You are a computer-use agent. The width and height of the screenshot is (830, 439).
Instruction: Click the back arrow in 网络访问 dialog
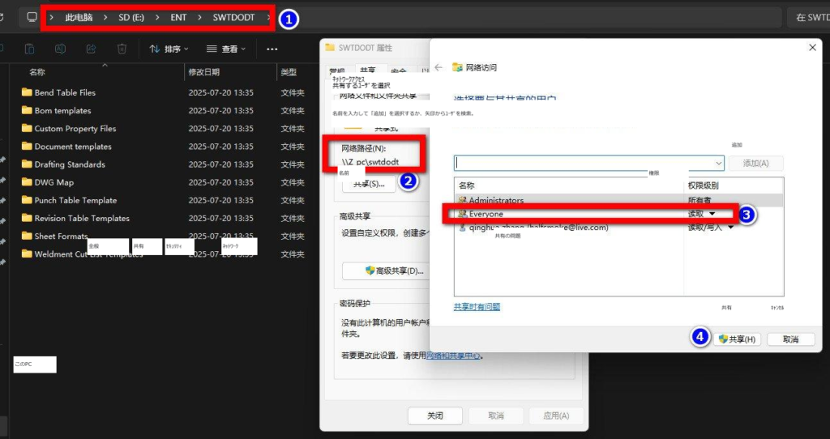point(439,67)
